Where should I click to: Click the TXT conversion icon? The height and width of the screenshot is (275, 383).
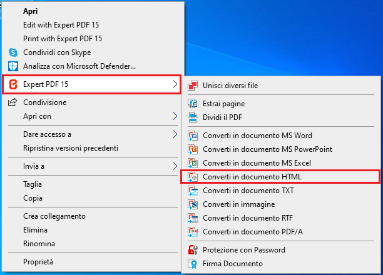pos(193,191)
